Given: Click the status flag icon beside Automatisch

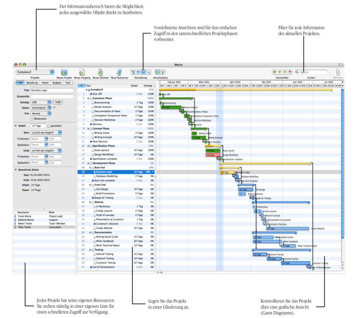Looking at the screenshot, I should pyautogui.click(x=54, y=108).
